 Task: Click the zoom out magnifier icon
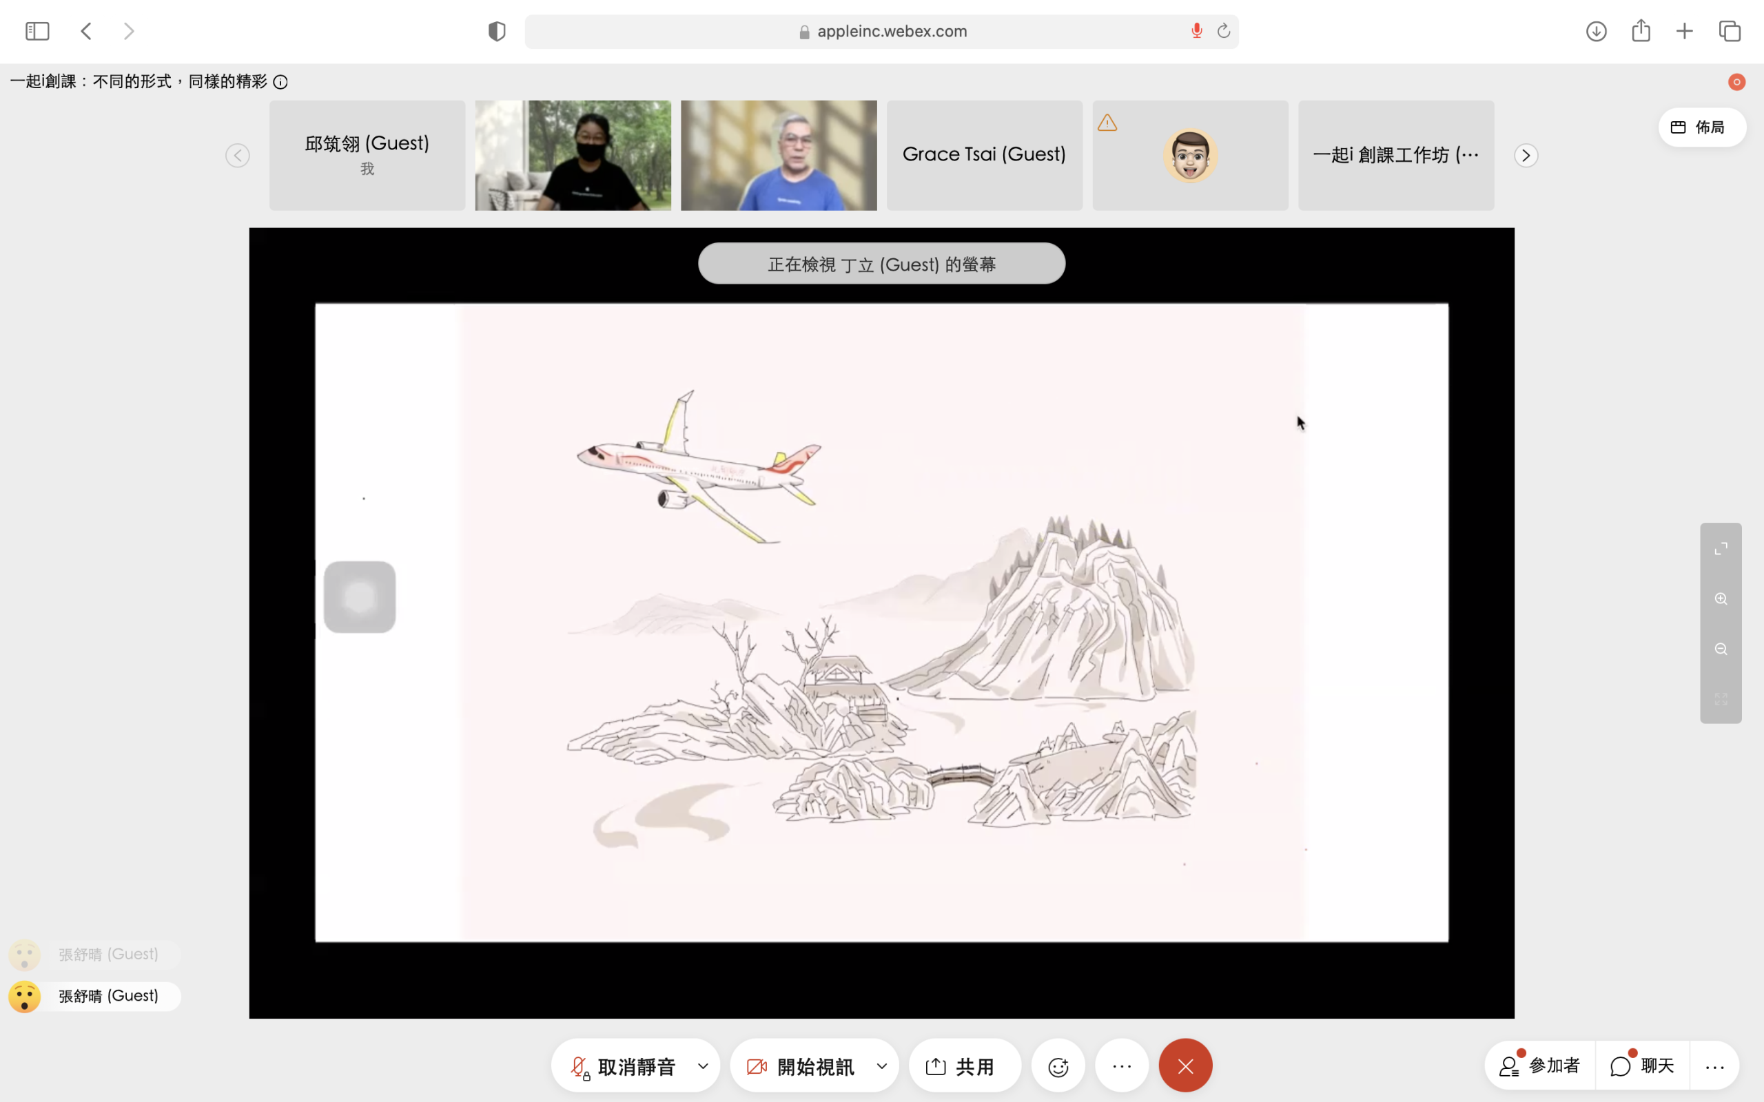(1721, 649)
